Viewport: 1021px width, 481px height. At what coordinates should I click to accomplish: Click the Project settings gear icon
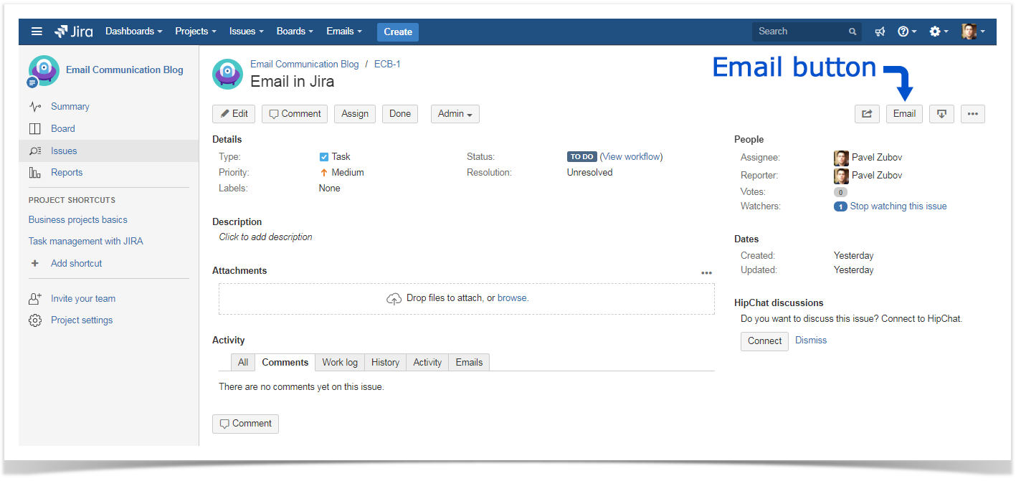[x=35, y=320]
